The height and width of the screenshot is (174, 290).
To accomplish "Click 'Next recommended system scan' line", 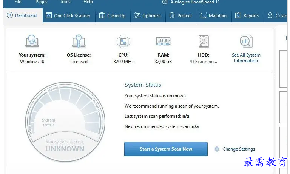I will (162, 126).
